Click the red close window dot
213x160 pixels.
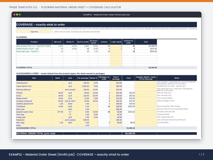point(14,14)
